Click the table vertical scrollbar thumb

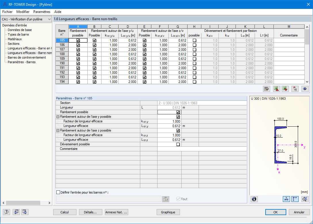307,36
